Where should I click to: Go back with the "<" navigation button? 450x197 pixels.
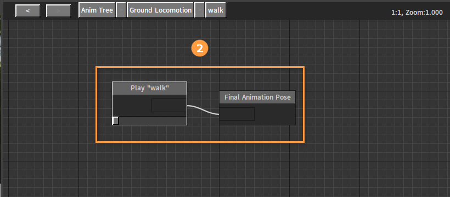coord(27,10)
